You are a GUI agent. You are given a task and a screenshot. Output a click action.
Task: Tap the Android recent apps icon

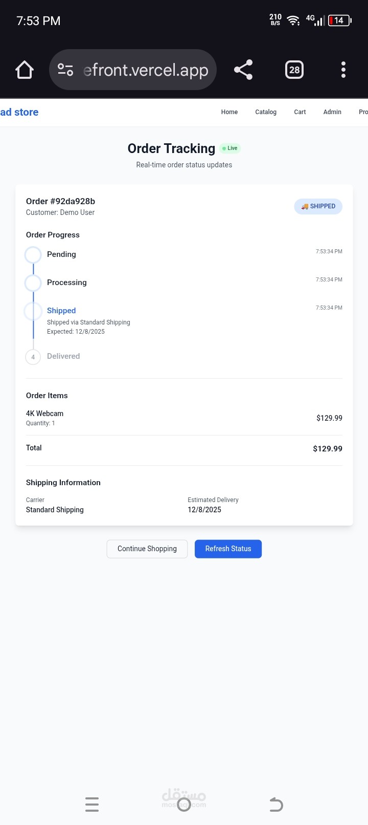click(92, 805)
